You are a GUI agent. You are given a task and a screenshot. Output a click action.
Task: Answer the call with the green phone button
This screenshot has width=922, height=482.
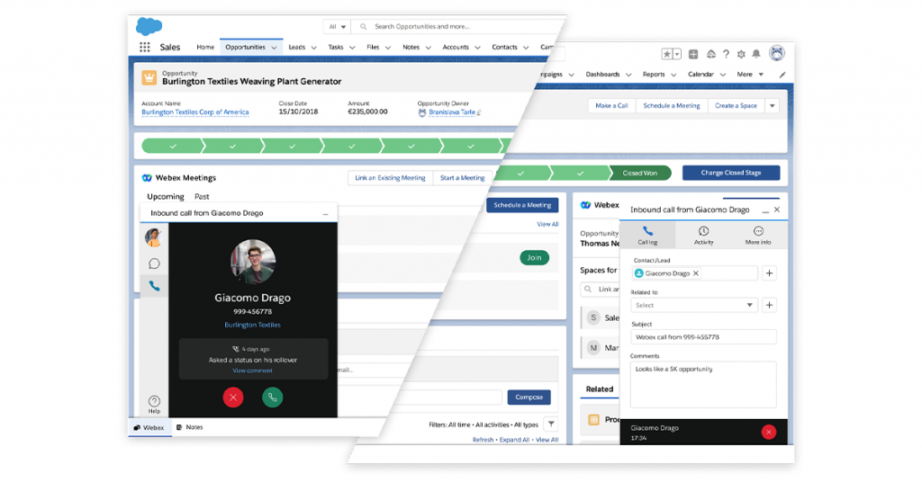pyautogui.click(x=272, y=397)
